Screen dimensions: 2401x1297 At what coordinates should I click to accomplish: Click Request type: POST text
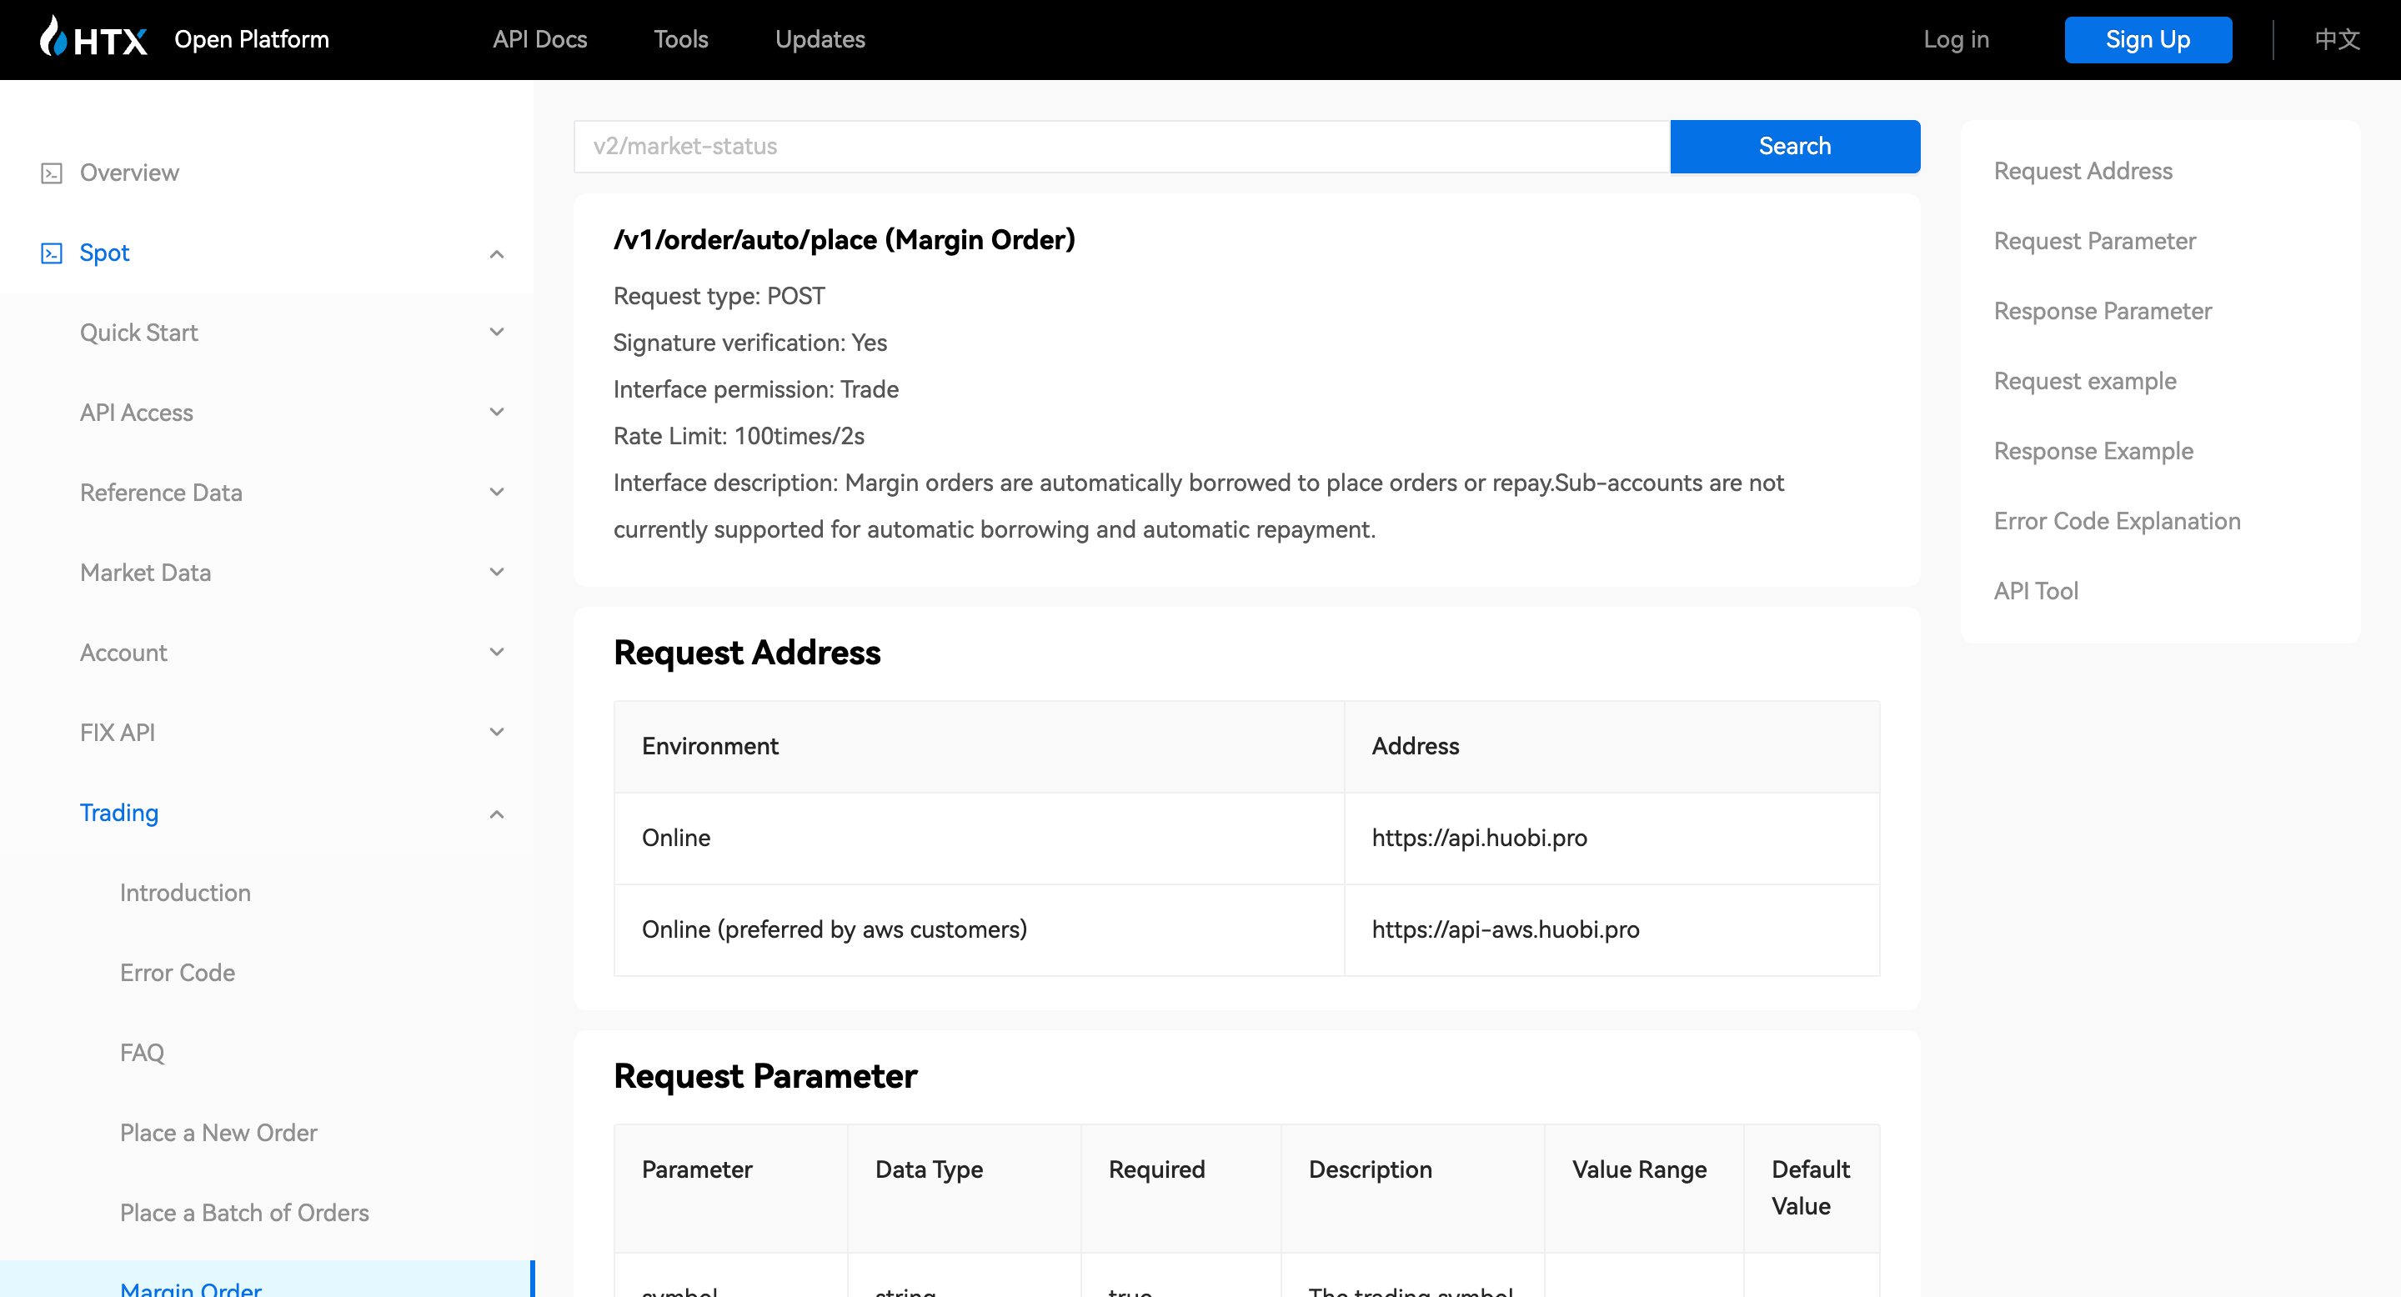719,296
